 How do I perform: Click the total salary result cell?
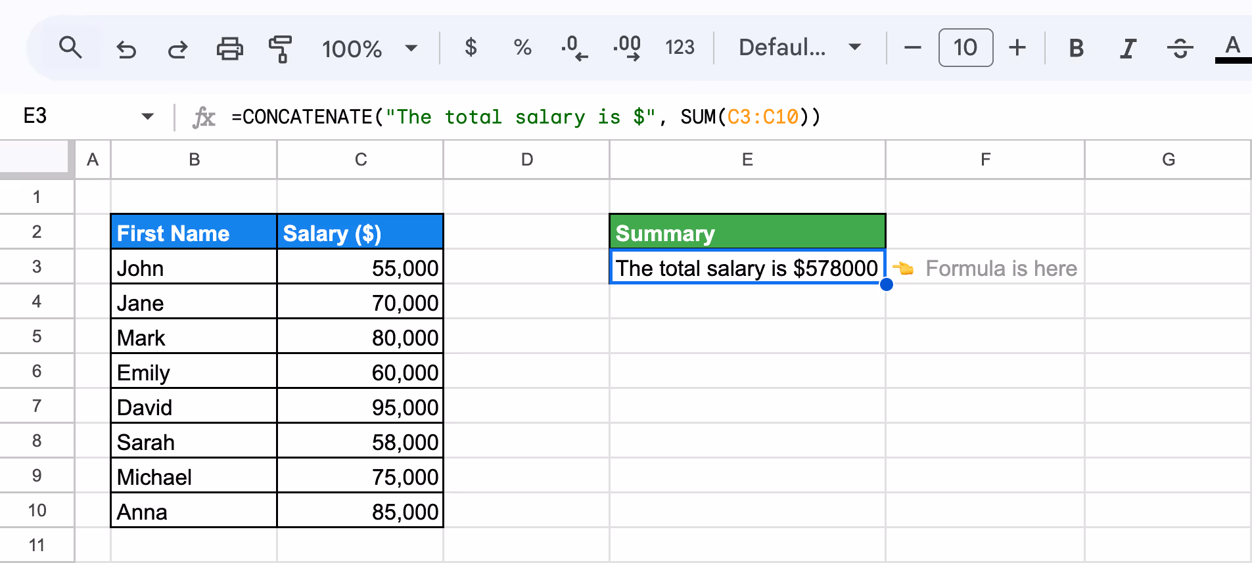point(747,267)
